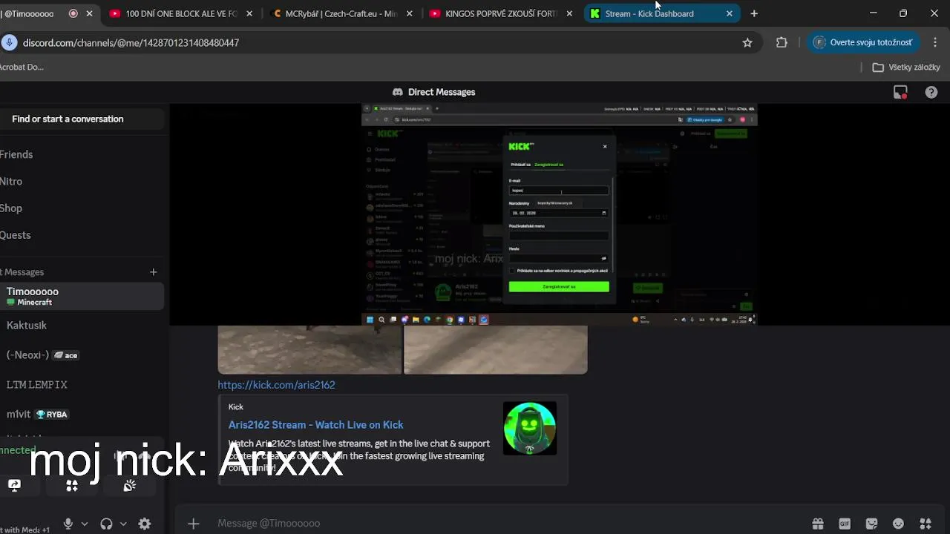Open the Apps launcher in message bar
950x534 pixels.
pyautogui.click(x=925, y=524)
